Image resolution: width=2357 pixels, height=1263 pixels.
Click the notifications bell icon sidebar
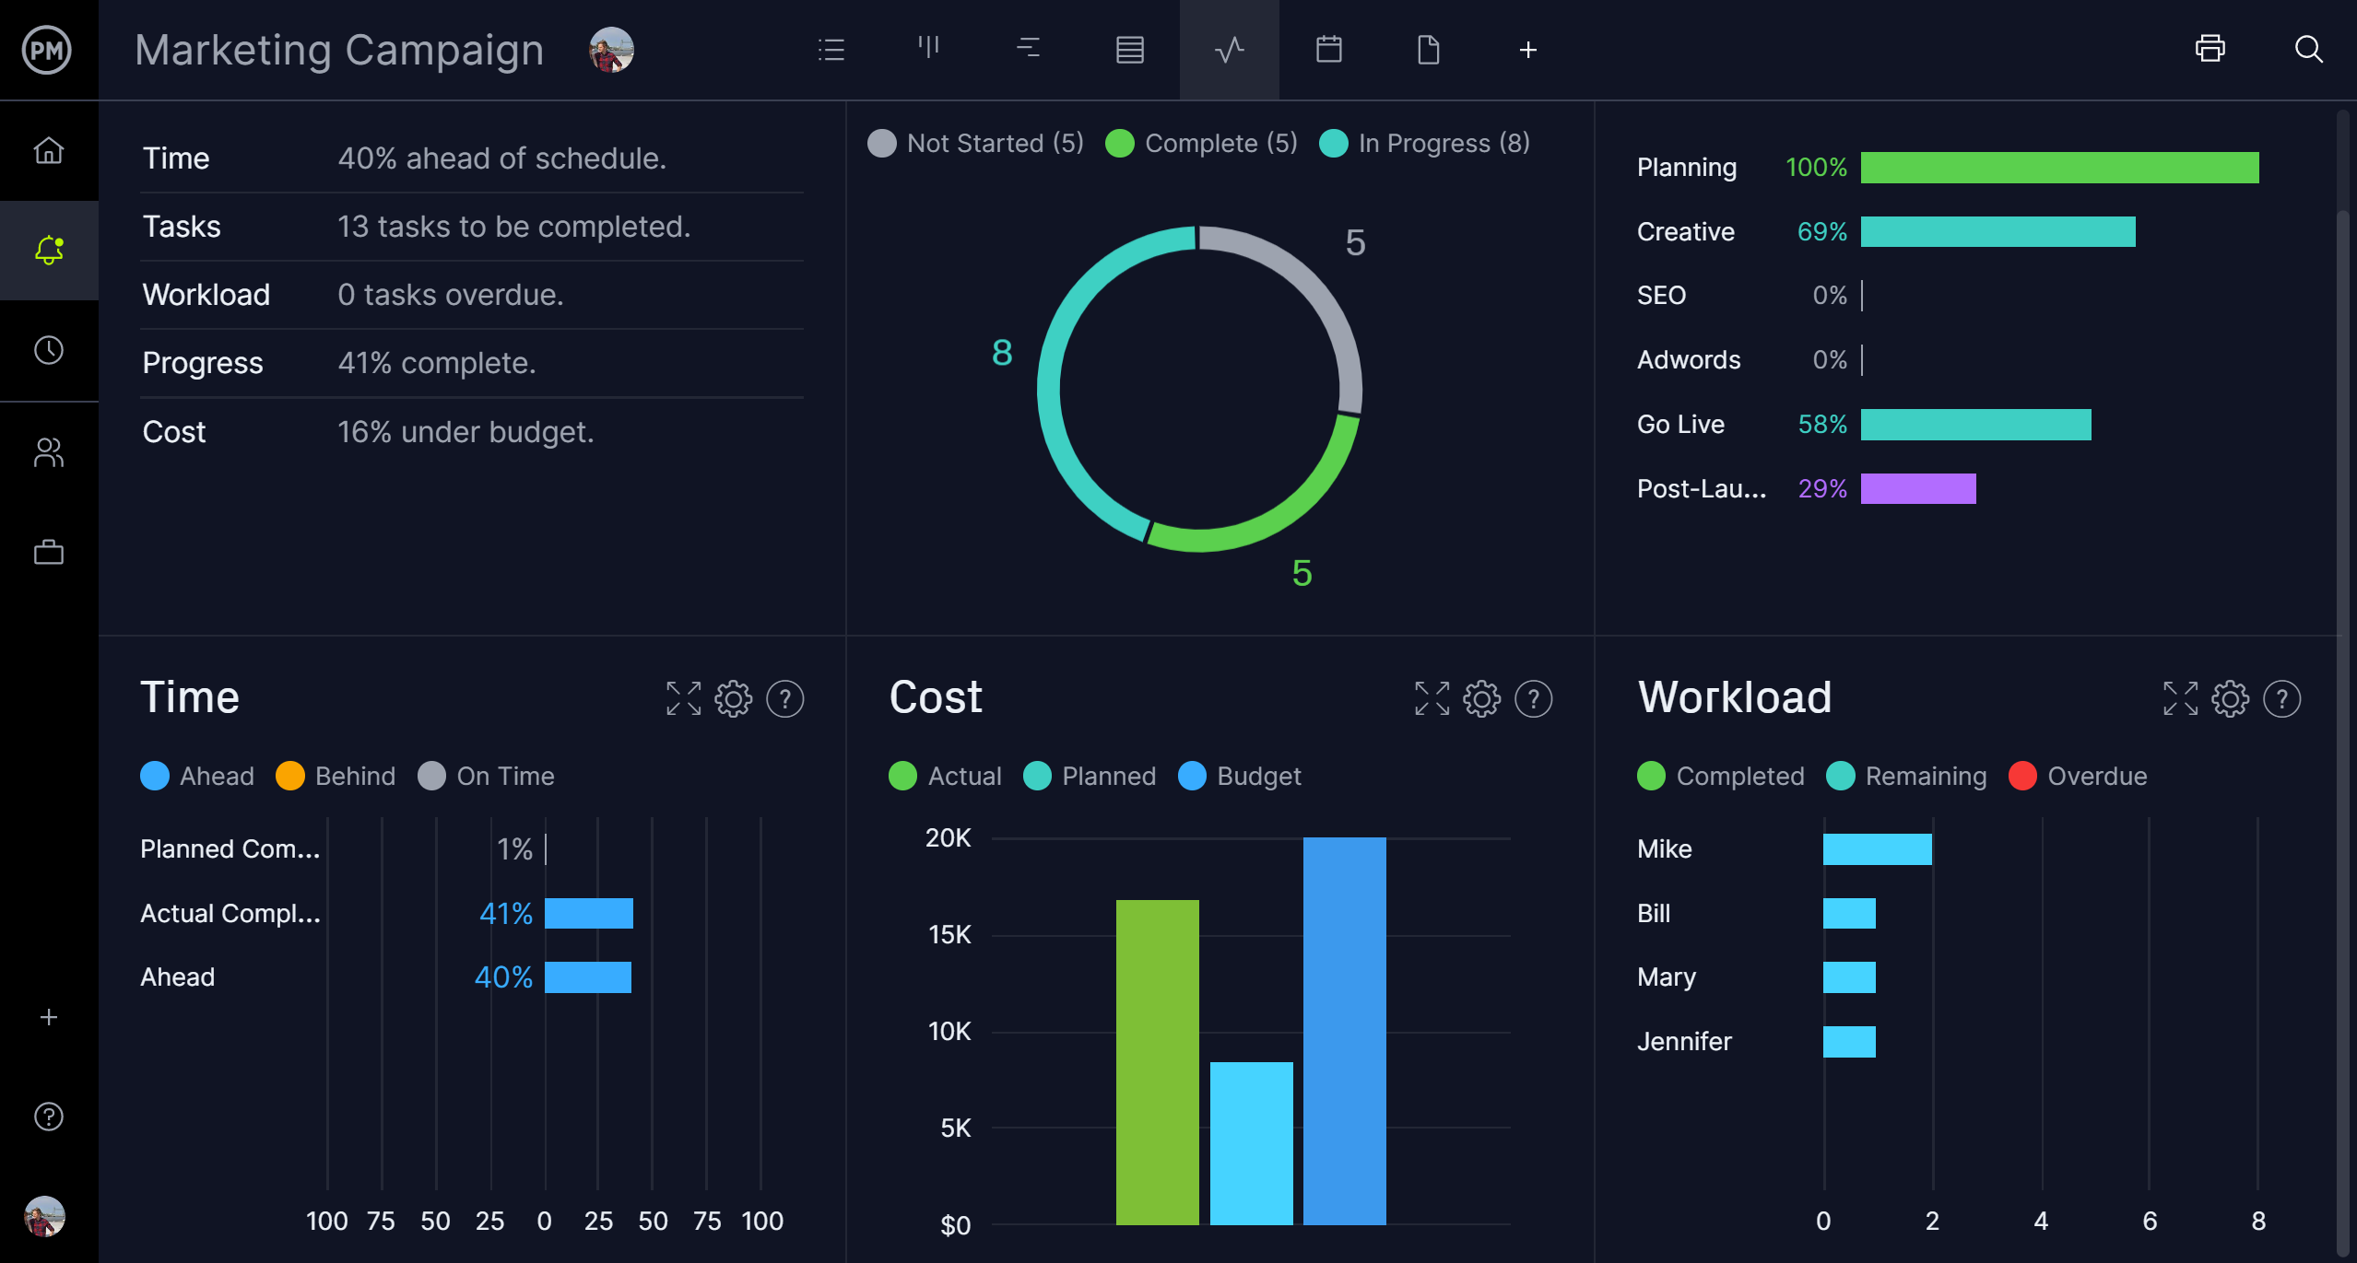(47, 249)
